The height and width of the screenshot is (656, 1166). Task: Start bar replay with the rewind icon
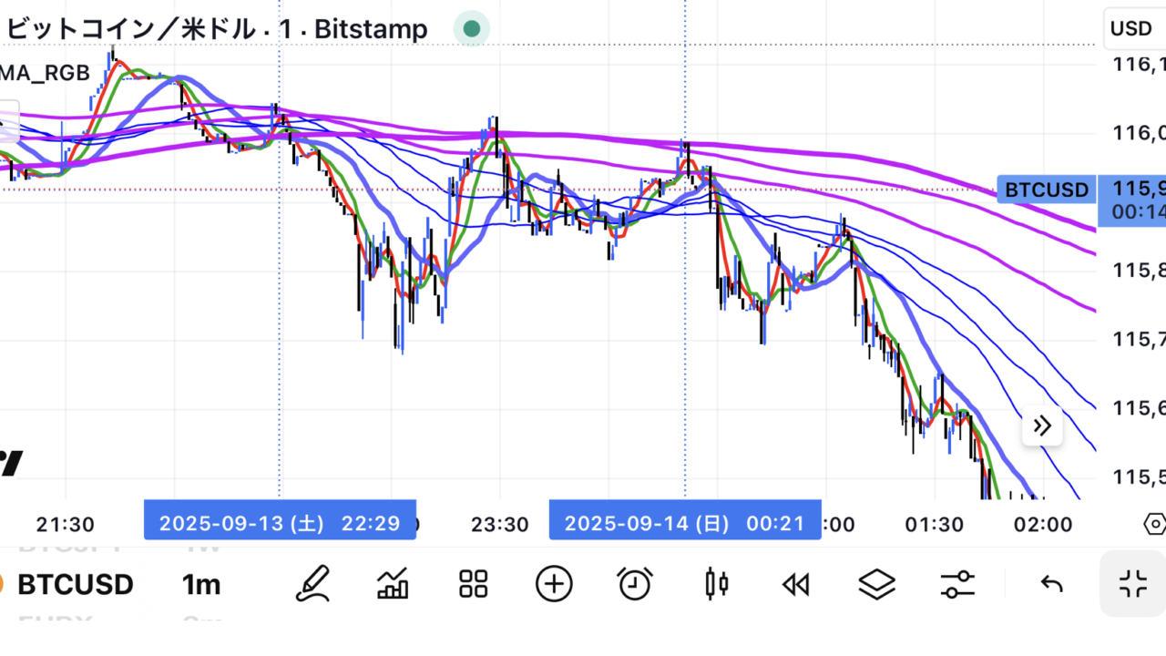796,584
